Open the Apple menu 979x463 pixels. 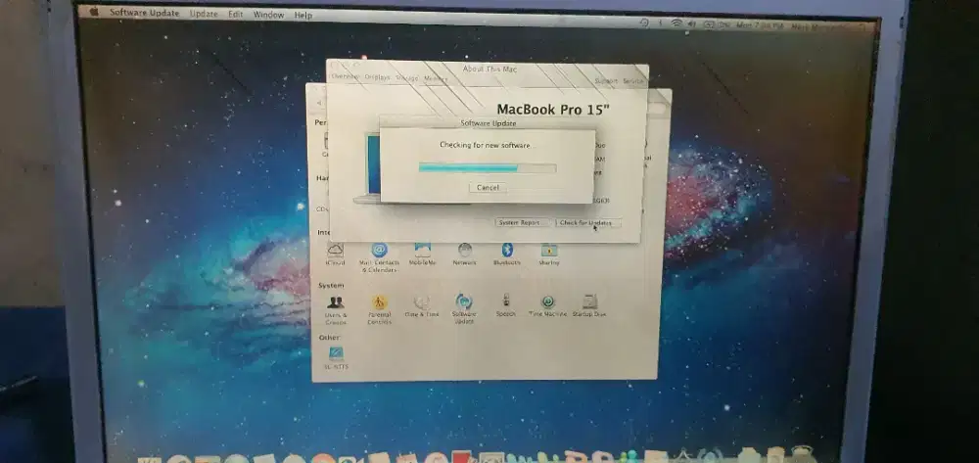[x=94, y=12]
